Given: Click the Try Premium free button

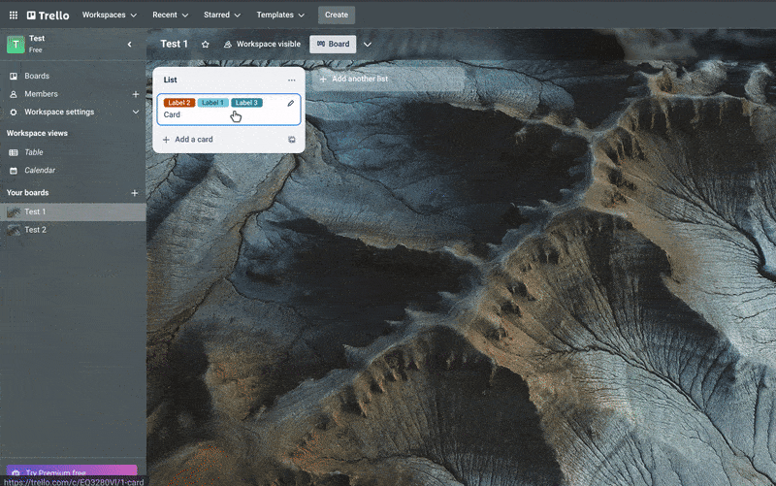Looking at the screenshot, I should point(72,472).
